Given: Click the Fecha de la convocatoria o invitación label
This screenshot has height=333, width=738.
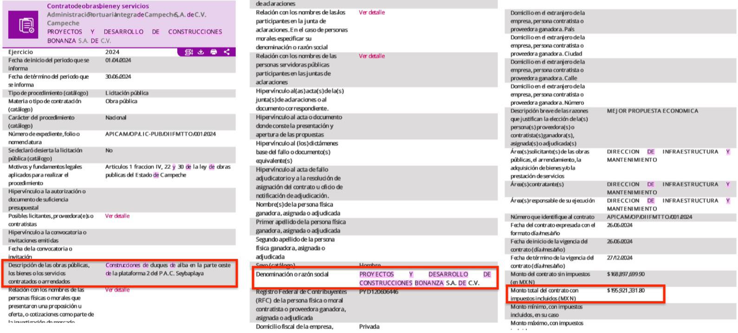Looking at the screenshot, I should tap(40, 253).
